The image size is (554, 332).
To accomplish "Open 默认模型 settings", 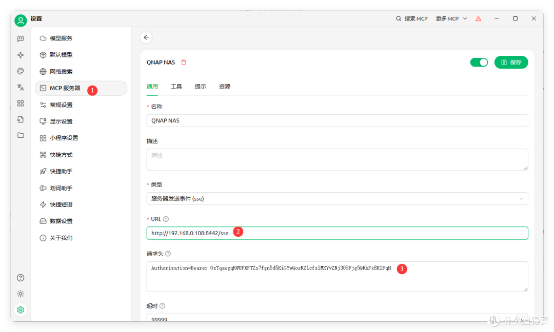I will (81, 55).
